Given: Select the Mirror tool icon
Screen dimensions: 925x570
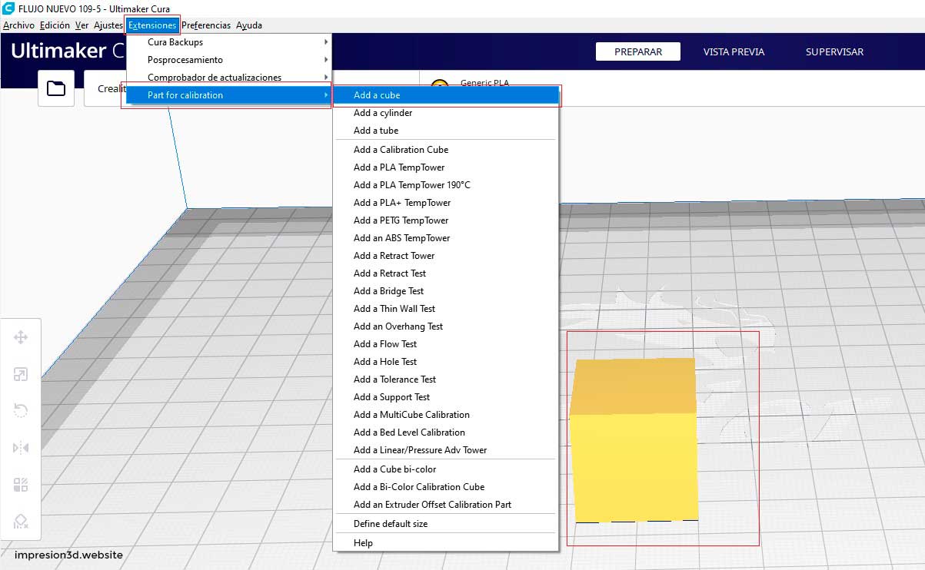Looking at the screenshot, I should [x=21, y=448].
